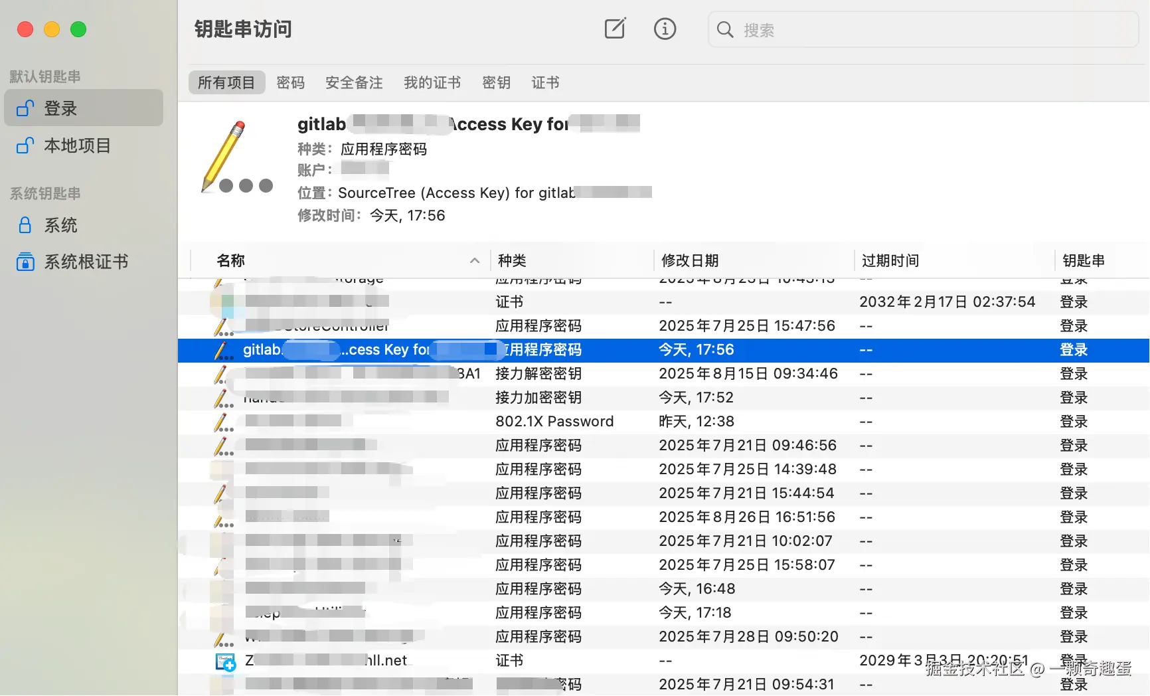Viewport: 1150px width, 696px height.
Task: Click the date 2025年7月21日 09:54:31
Action: click(x=747, y=685)
